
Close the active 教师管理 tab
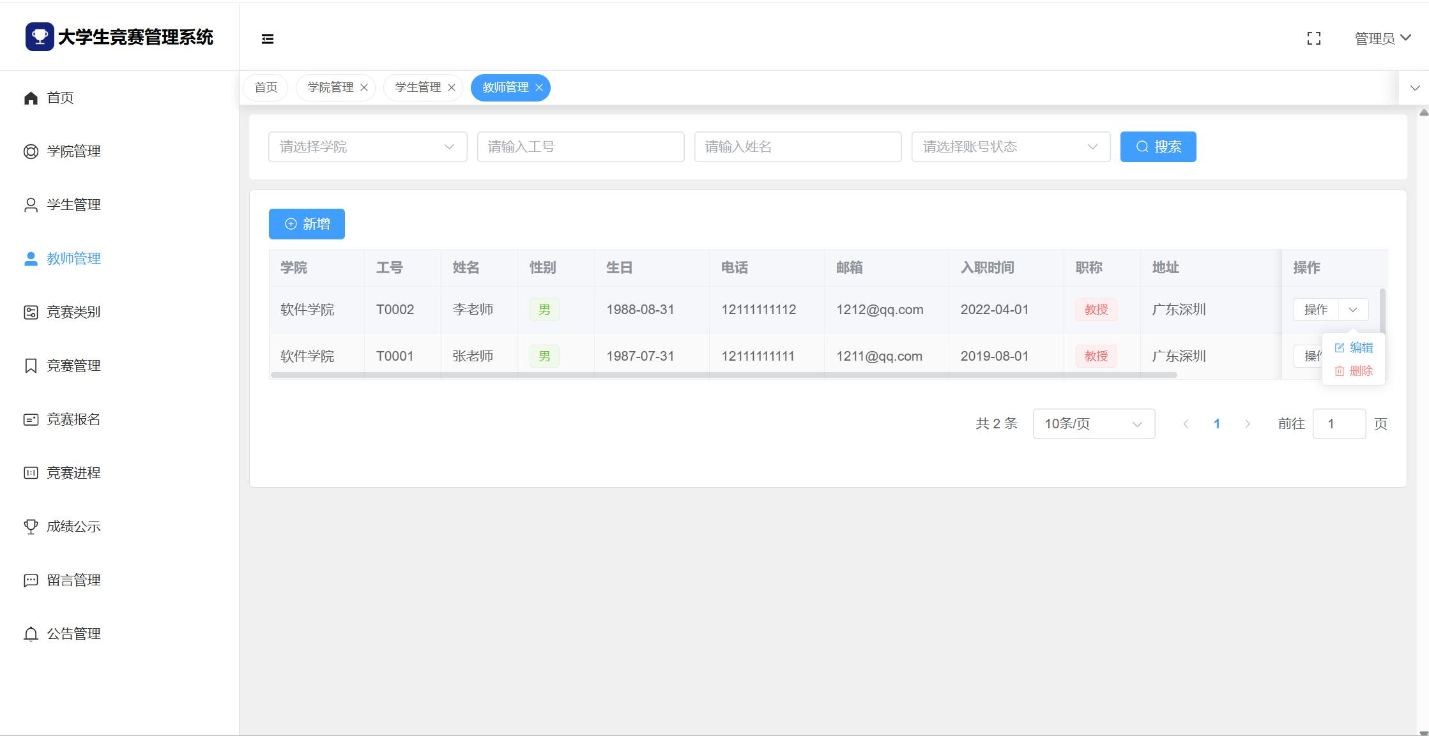[539, 87]
